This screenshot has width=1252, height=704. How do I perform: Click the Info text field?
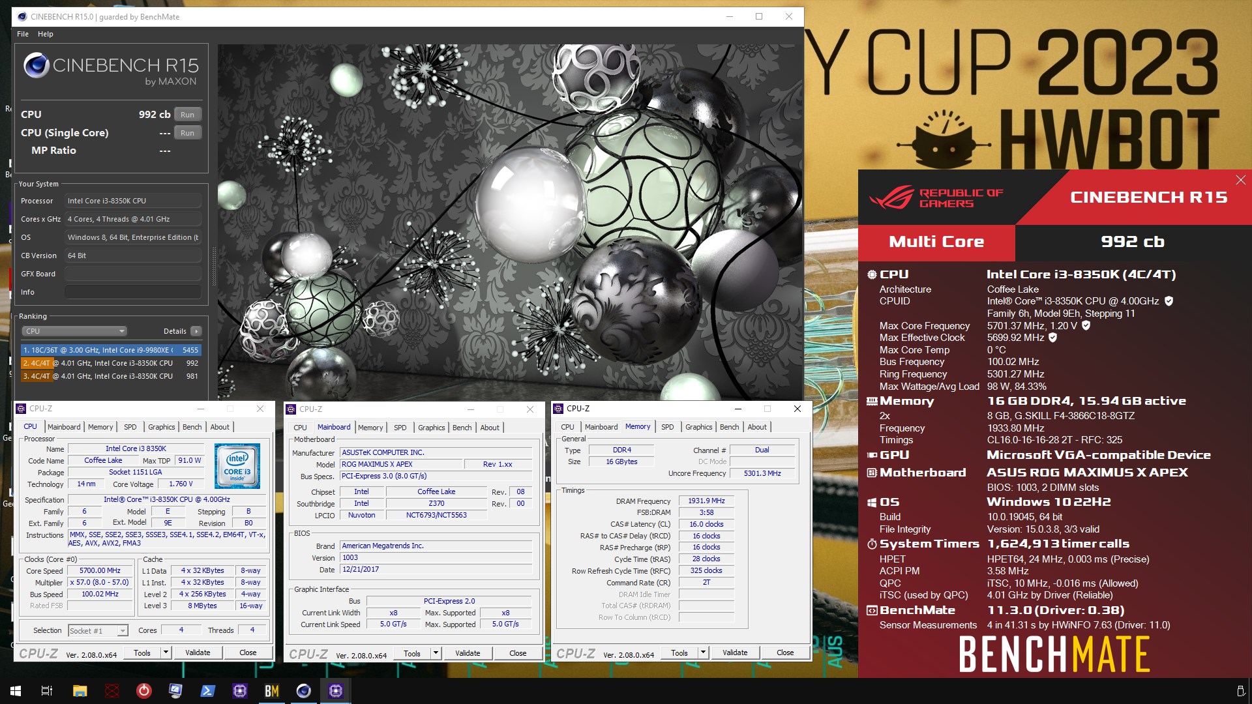[133, 292]
